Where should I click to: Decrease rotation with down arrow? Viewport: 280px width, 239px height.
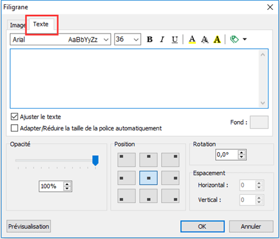tap(241, 157)
